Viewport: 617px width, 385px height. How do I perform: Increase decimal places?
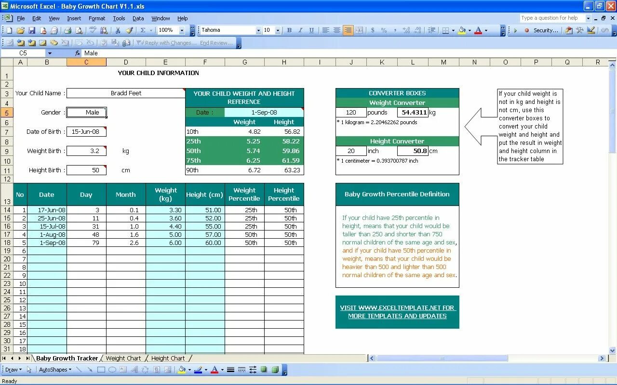click(x=406, y=30)
